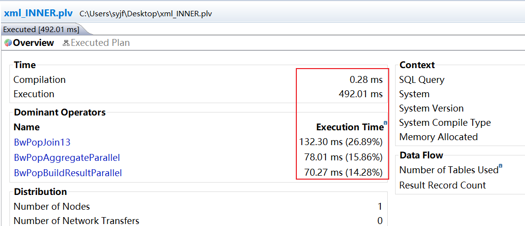The image size is (525, 226).
Task: Select the Number of Nodes label
Action: 52,207
